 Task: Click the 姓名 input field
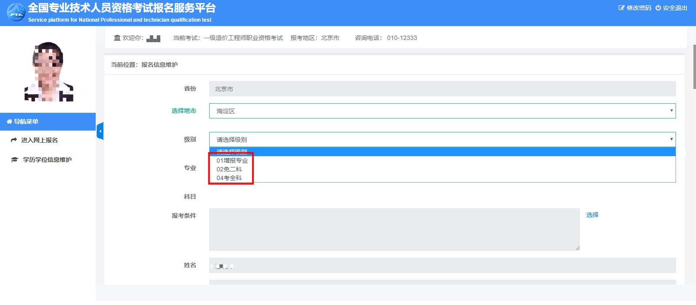442,266
